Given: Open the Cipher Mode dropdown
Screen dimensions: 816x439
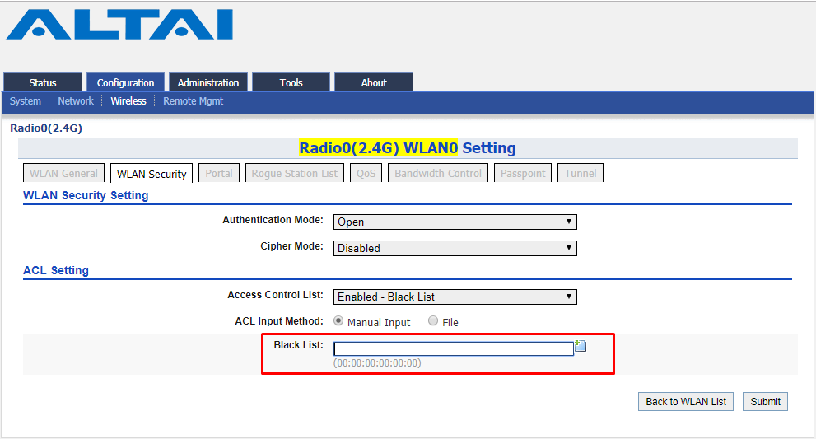Looking at the screenshot, I should pos(455,248).
